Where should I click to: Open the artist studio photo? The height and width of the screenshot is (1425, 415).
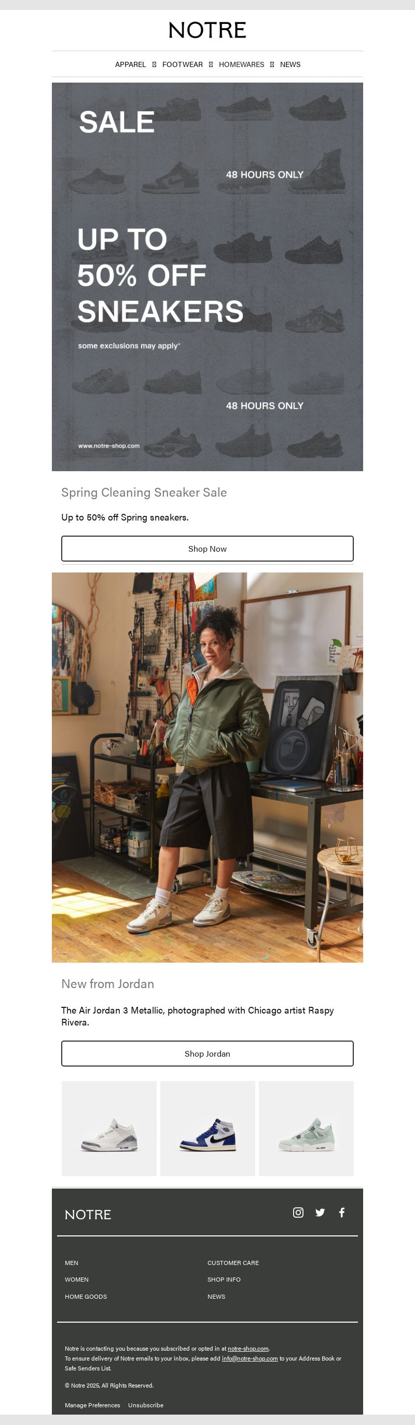click(x=207, y=767)
